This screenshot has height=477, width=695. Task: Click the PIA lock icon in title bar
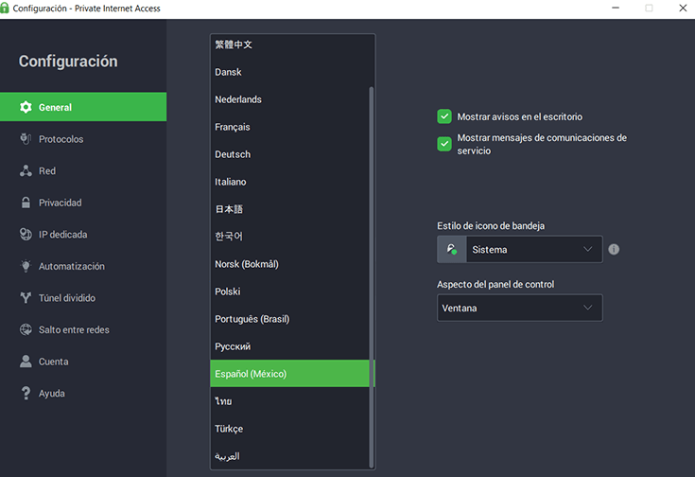[x=5, y=8]
